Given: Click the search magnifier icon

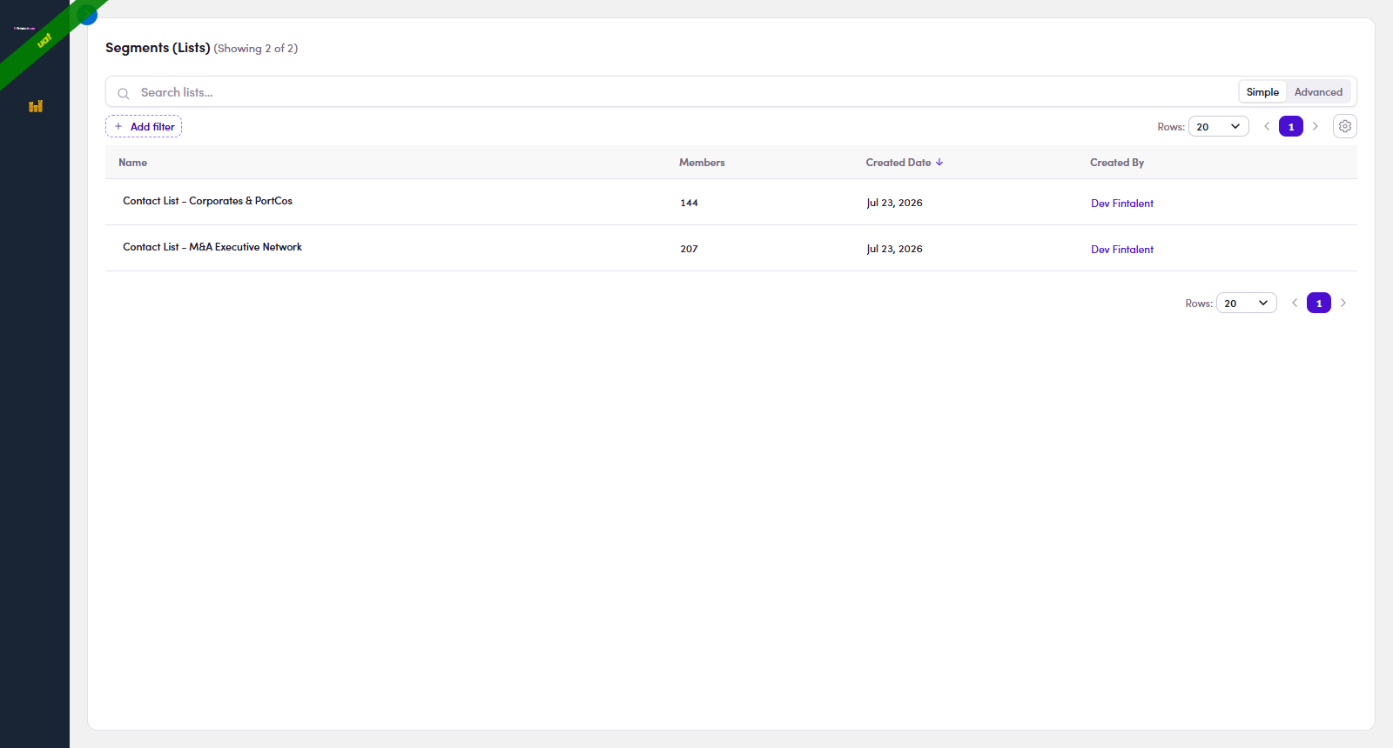Looking at the screenshot, I should point(124,93).
